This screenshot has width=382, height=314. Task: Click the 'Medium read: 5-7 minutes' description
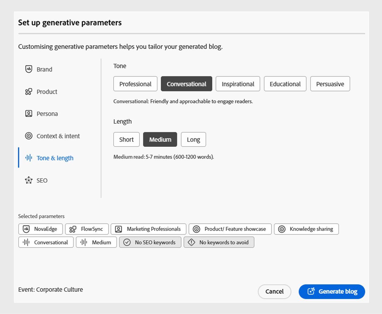pyautogui.click(x=164, y=157)
